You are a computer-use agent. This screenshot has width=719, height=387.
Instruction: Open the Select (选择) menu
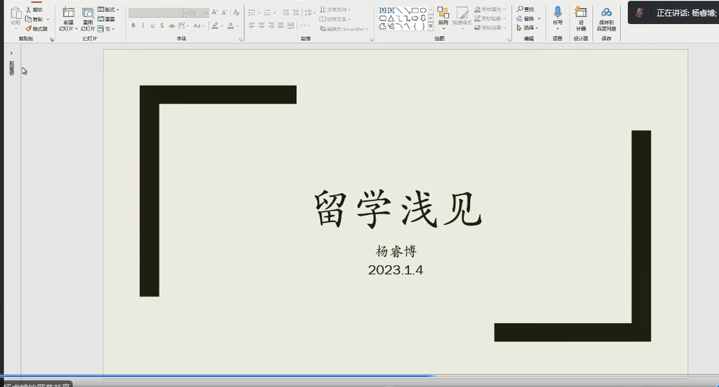tap(529, 28)
